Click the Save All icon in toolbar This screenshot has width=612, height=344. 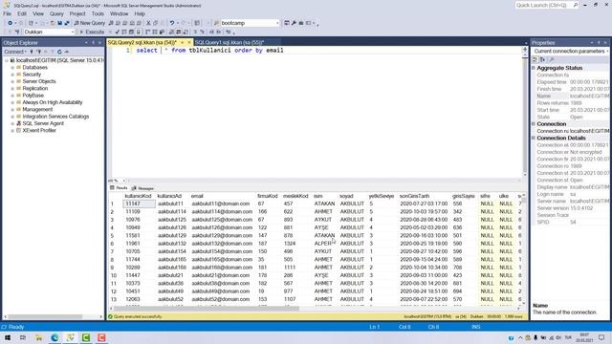[67, 23]
